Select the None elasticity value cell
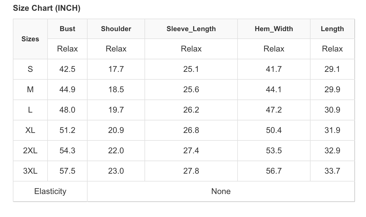The image size is (366, 217). coord(221,191)
